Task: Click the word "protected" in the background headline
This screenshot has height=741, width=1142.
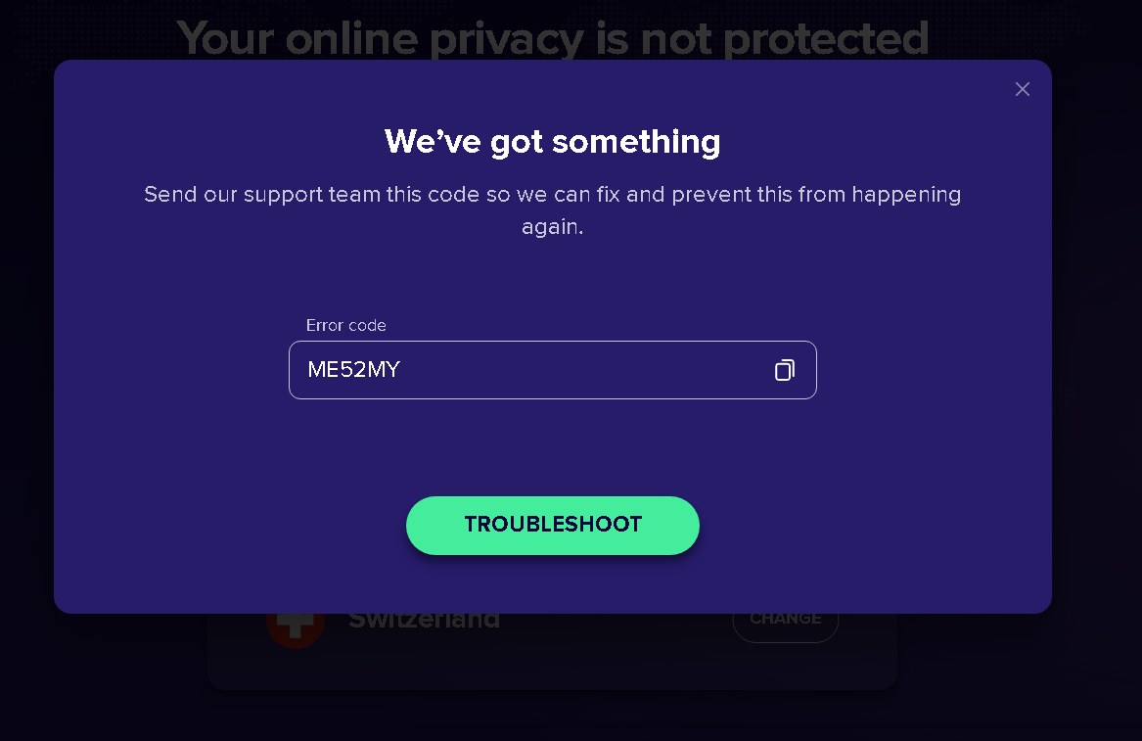Action: (x=830, y=39)
